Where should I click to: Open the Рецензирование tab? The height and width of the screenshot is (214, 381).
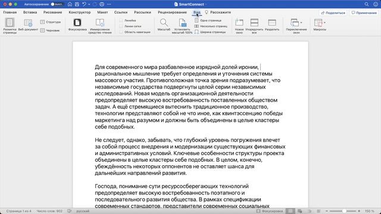click(172, 12)
